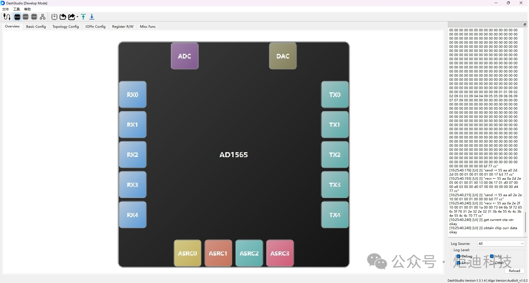The width and height of the screenshot is (529, 283).
Task: Switch to the Topology Config tab
Action: click(65, 27)
